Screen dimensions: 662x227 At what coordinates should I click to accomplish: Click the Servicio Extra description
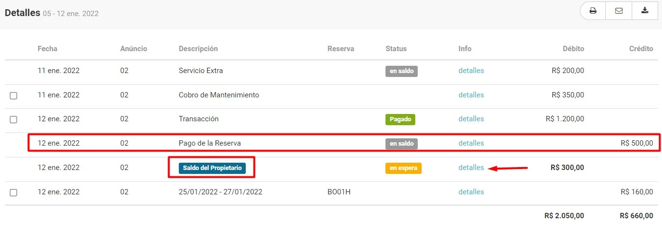[201, 71]
